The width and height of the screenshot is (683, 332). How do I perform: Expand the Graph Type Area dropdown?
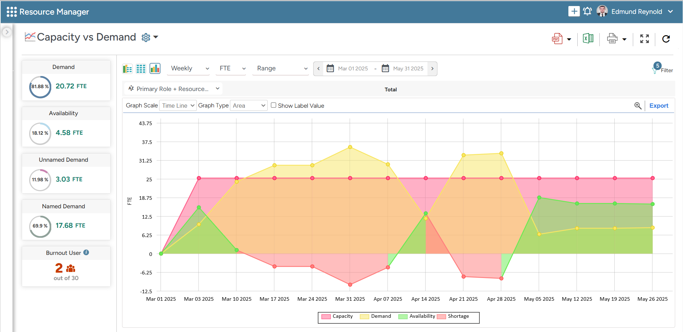pos(248,106)
